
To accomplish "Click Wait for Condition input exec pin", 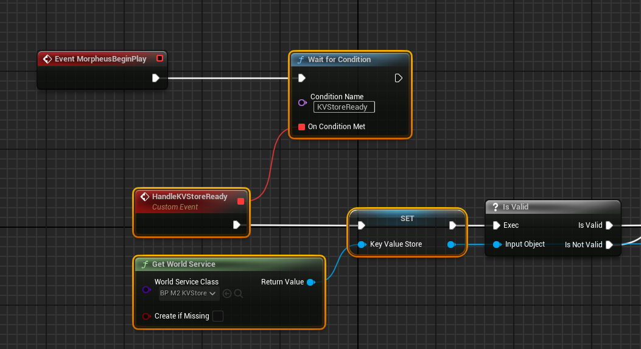I will pyautogui.click(x=302, y=78).
